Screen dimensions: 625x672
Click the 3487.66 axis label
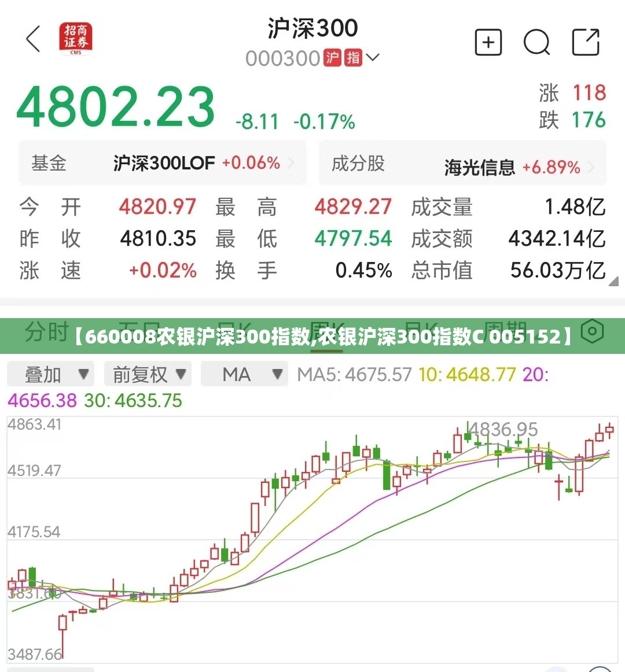[x=35, y=655]
